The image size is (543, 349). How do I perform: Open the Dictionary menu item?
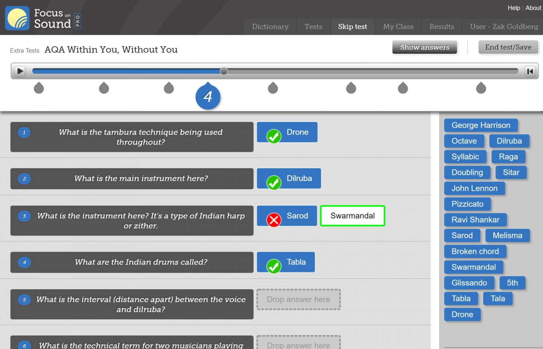coord(270,26)
